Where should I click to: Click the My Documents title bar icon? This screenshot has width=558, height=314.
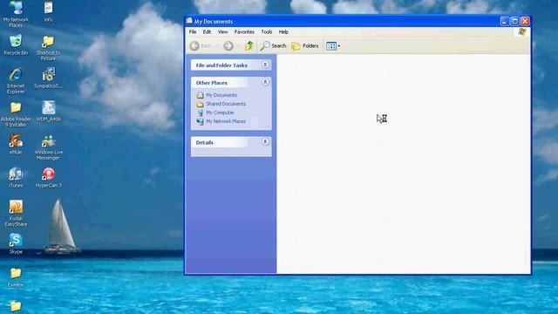pos(189,21)
